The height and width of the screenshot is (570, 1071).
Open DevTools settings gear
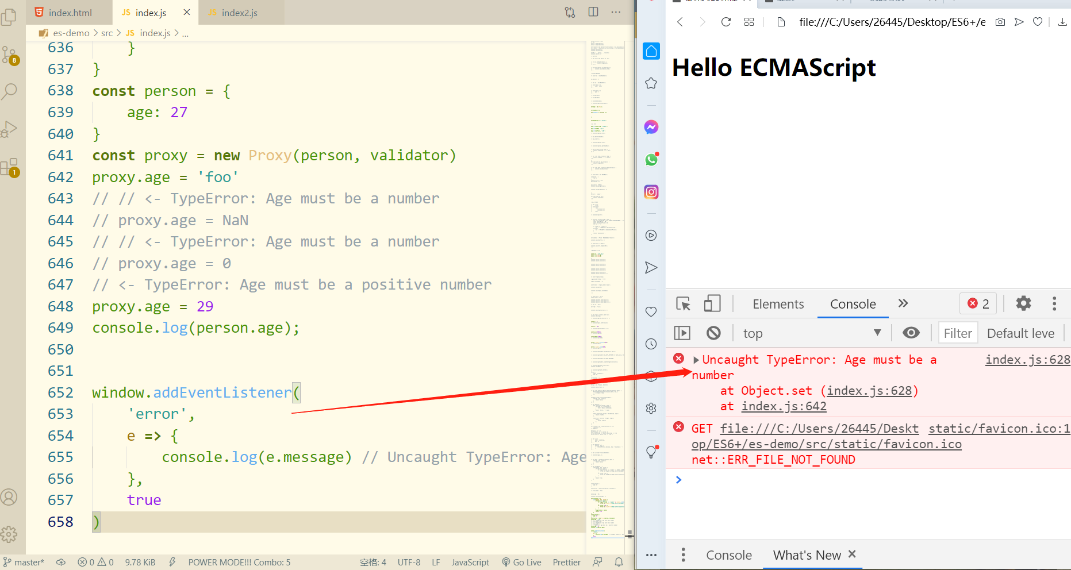tap(1024, 303)
